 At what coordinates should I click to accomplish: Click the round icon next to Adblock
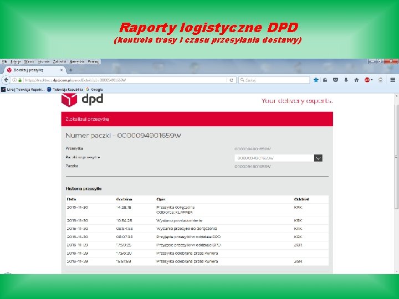(x=380, y=80)
